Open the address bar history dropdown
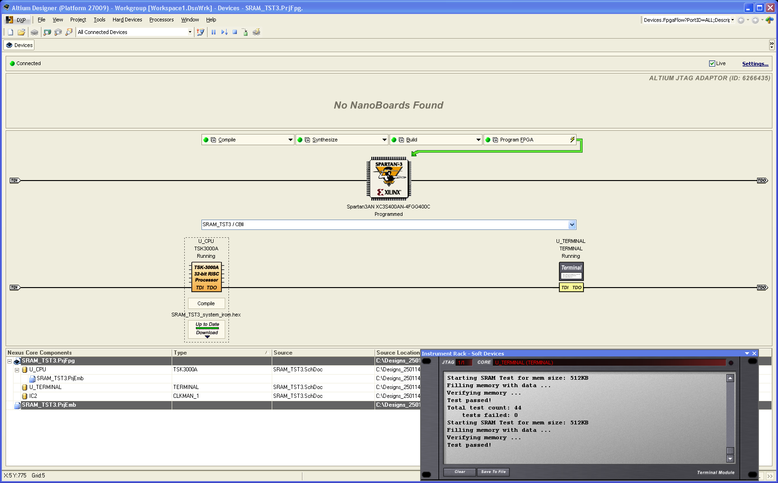This screenshot has width=778, height=483. (732, 20)
